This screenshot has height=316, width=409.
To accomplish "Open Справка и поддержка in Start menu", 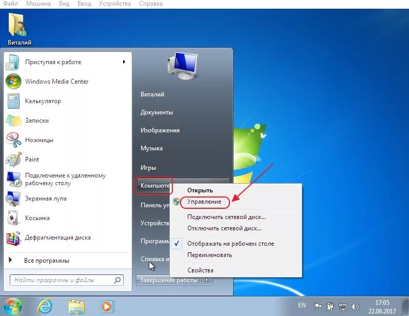I will point(155,259).
